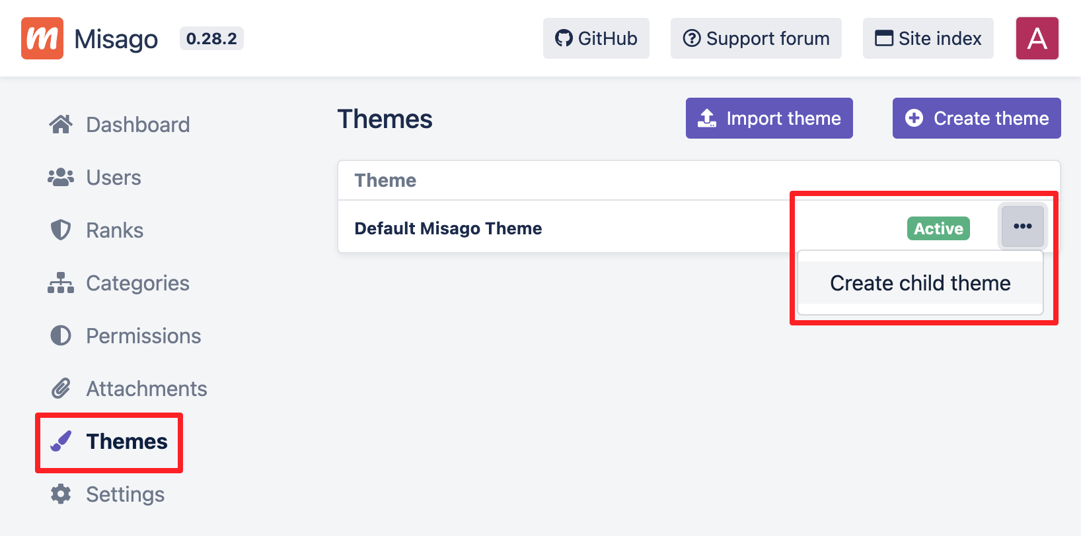Click the Attachments paperclip icon
This screenshot has width=1081, height=536.
(x=61, y=388)
